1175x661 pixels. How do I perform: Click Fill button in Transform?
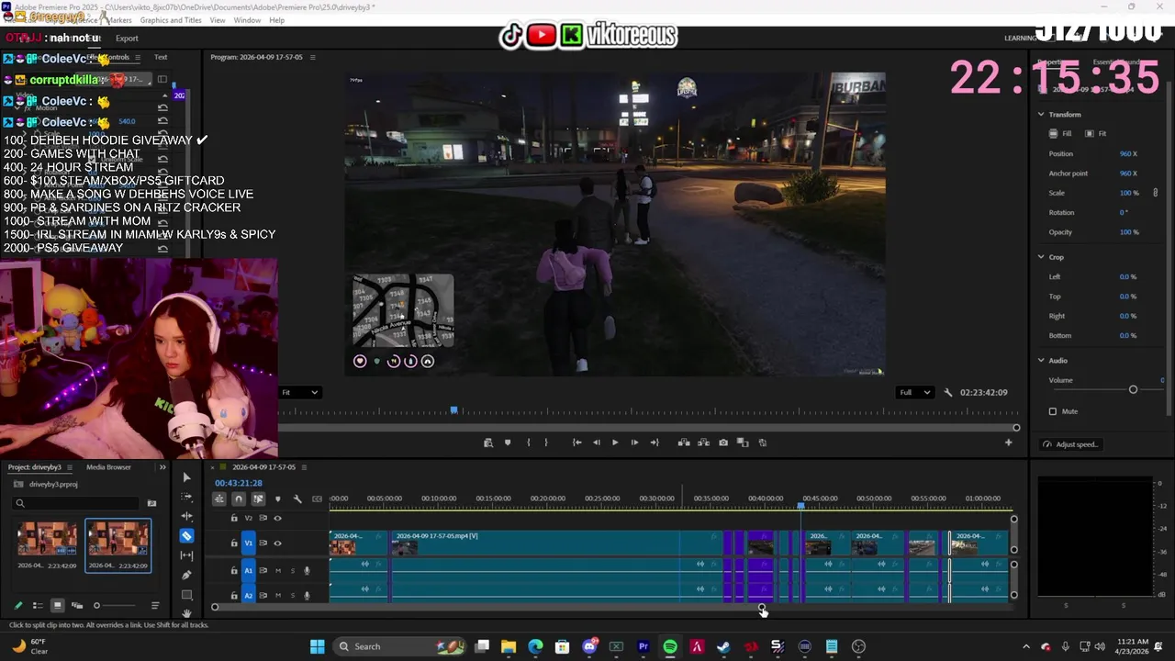[1060, 134]
